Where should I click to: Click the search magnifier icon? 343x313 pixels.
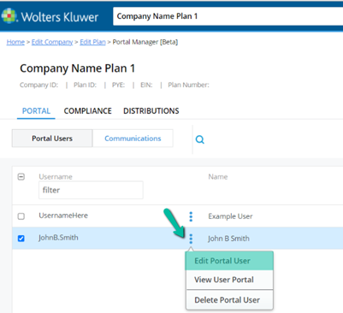(x=200, y=139)
